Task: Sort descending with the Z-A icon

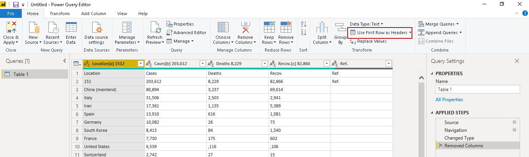Action: point(304,33)
